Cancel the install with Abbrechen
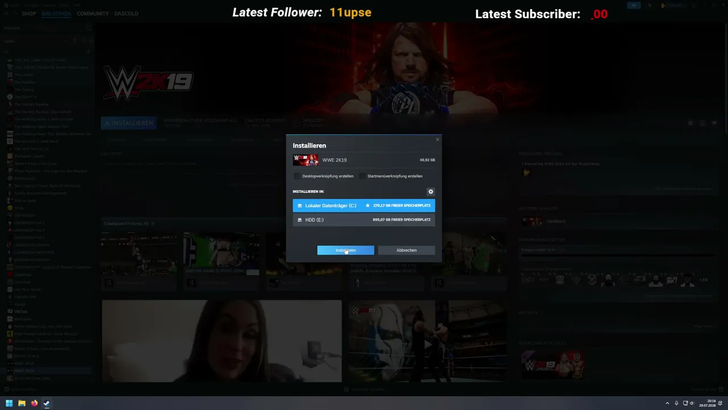The image size is (728, 410). [406, 250]
